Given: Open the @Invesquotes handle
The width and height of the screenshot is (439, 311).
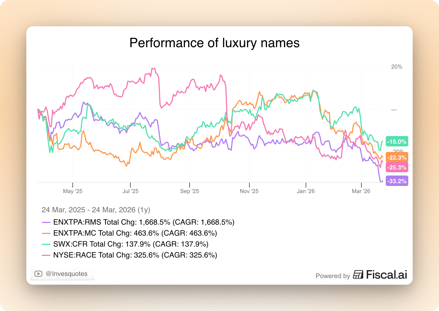Looking at the screenshot, I should click(x=67, y=274).
